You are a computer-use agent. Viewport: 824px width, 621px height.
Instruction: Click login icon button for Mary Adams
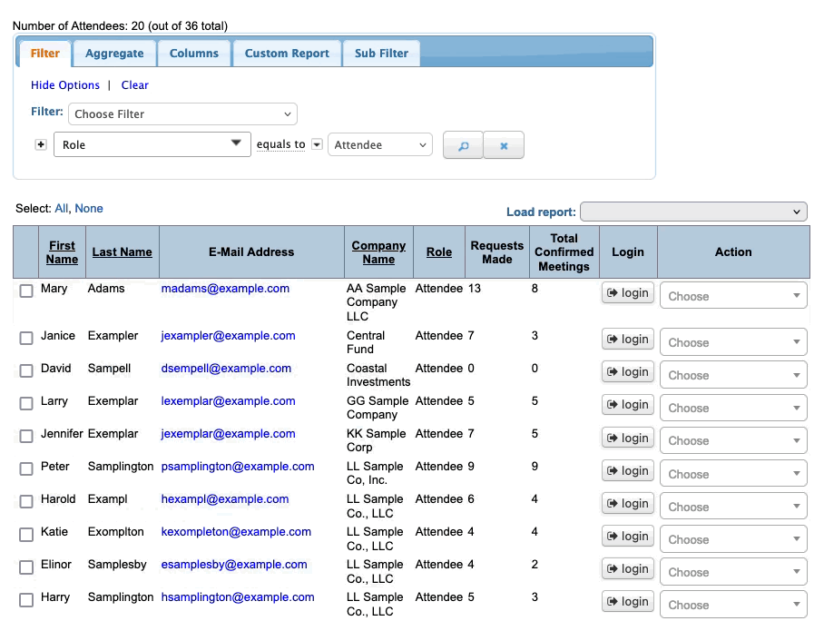(627, 292)
